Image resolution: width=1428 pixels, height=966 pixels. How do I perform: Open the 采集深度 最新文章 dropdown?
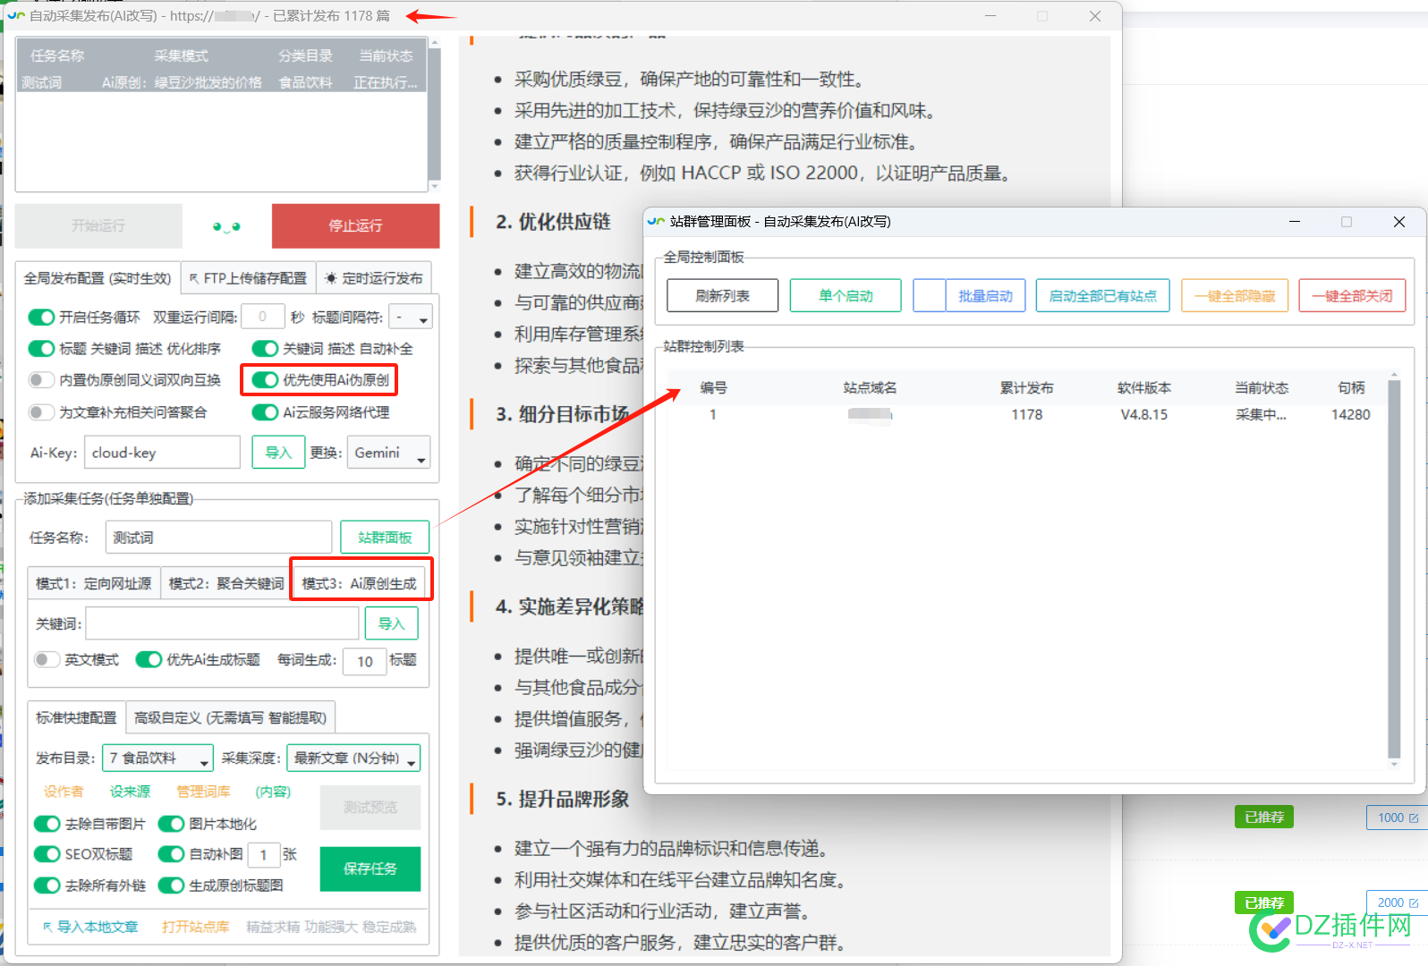click(353, 758)
